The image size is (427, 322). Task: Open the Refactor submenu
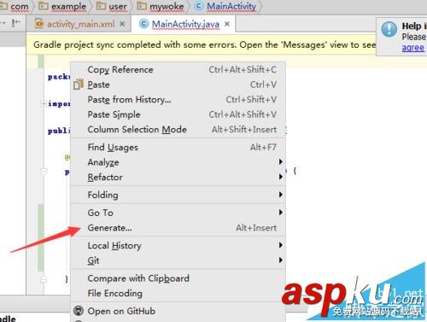pos(178,177)
